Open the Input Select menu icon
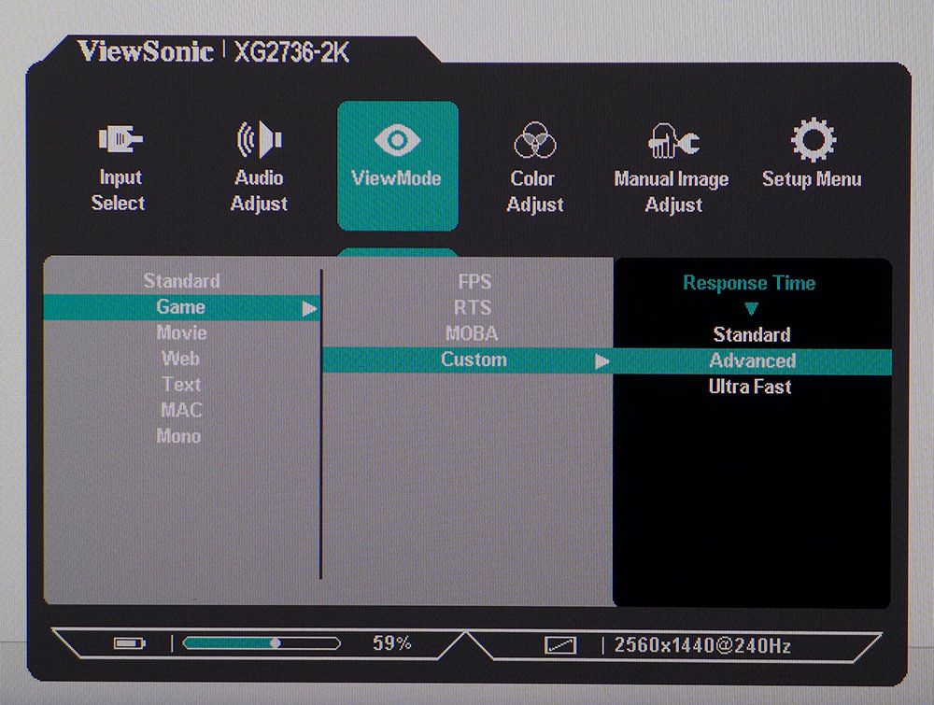The height and width of the screenshot is (705, 934). (120, 139)
